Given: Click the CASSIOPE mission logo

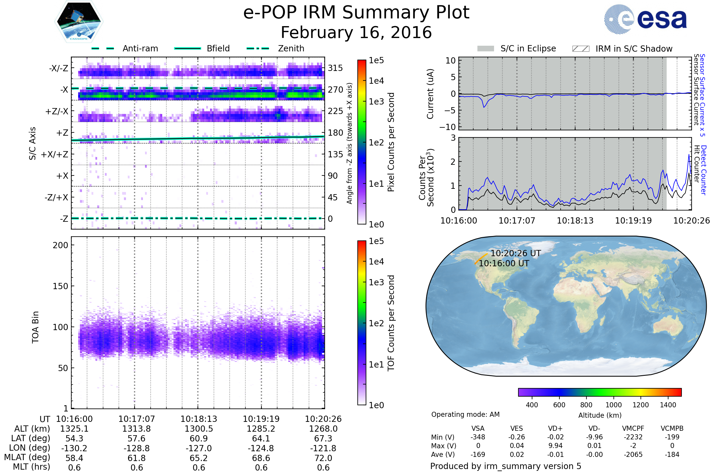Looking at the screenshot, I should [x=79, y=22].
